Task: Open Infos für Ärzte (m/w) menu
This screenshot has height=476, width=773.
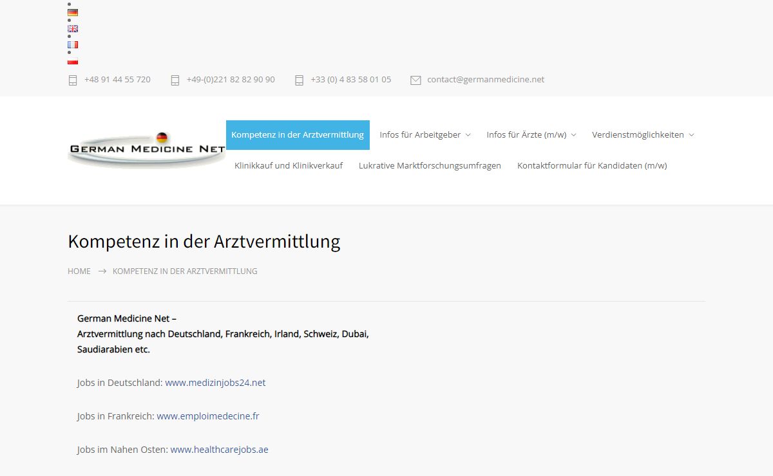Action: click(526, 134)
